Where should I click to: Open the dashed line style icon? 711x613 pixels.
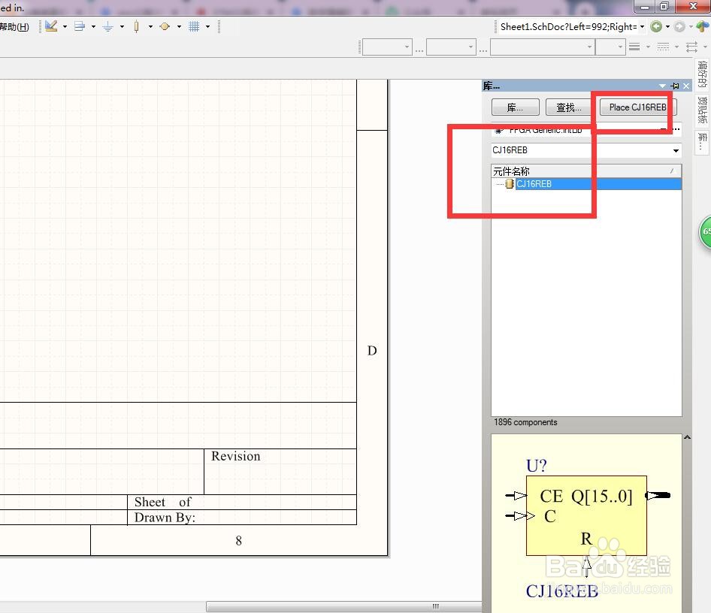663,47
